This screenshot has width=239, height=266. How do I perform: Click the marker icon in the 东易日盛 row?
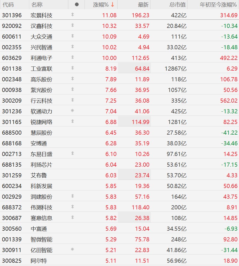[x=73, y=153]
